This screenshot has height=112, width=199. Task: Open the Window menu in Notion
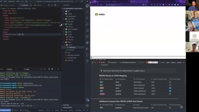[101, 59]
